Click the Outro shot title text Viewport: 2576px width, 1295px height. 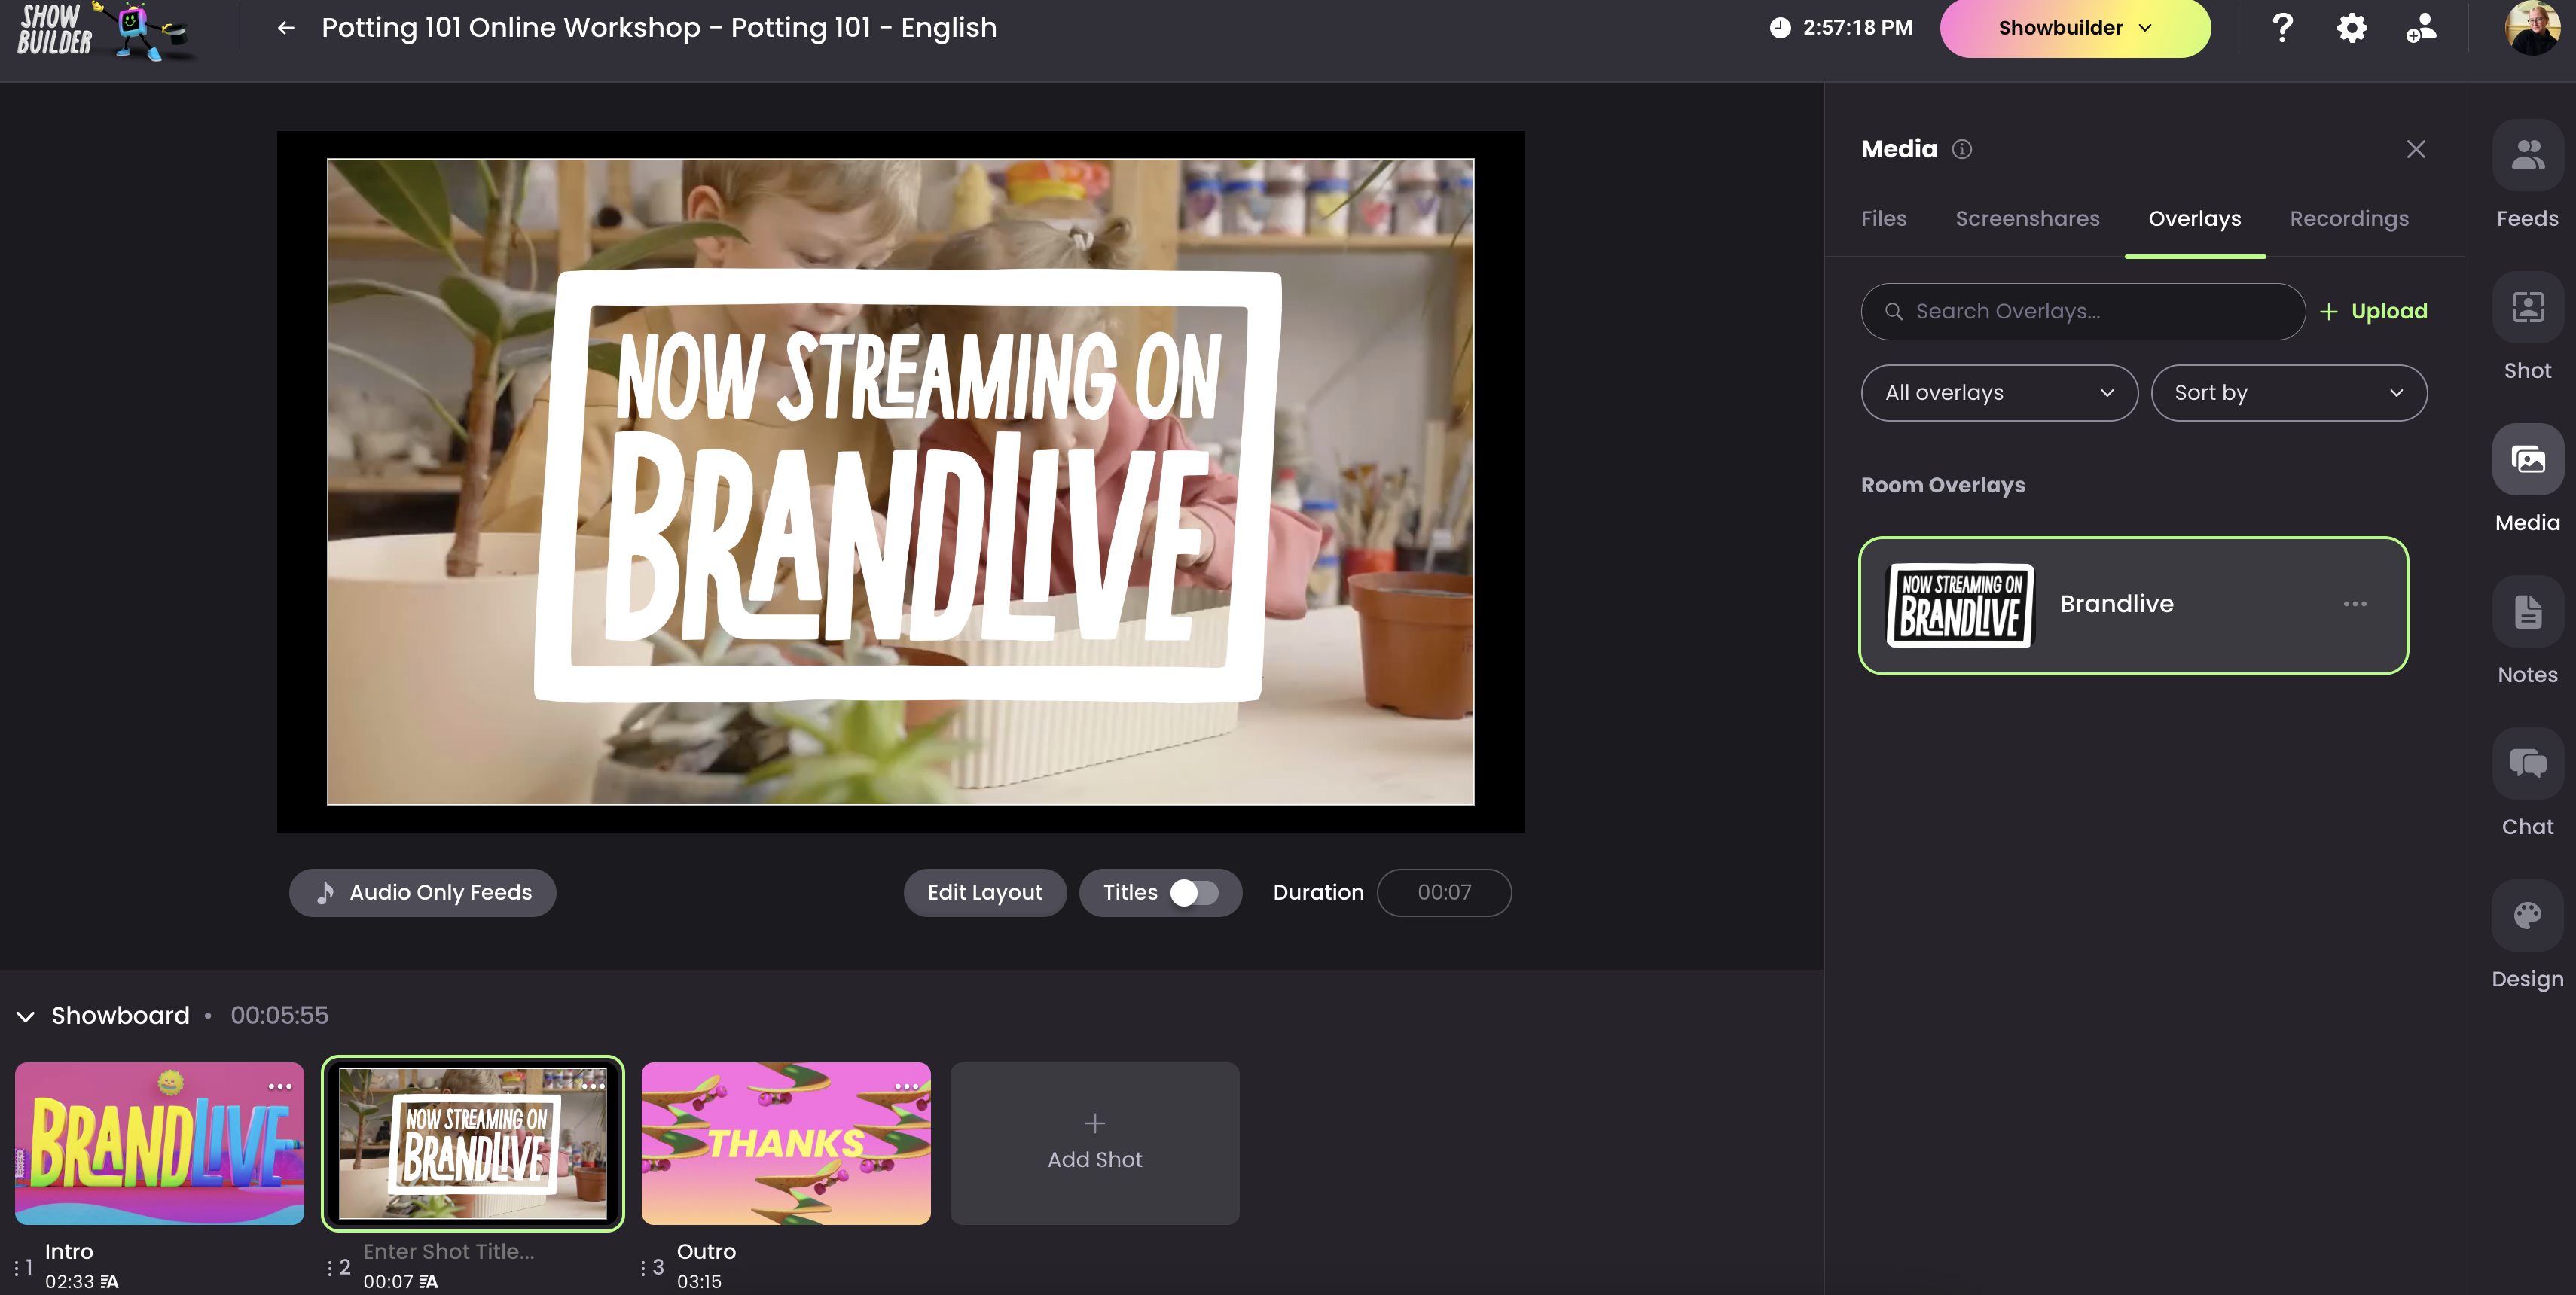pos(706,1251)
